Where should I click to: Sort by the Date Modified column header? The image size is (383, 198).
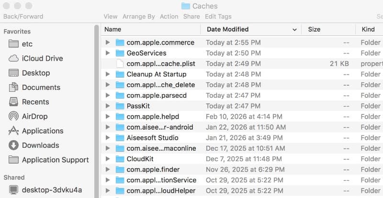251,29
